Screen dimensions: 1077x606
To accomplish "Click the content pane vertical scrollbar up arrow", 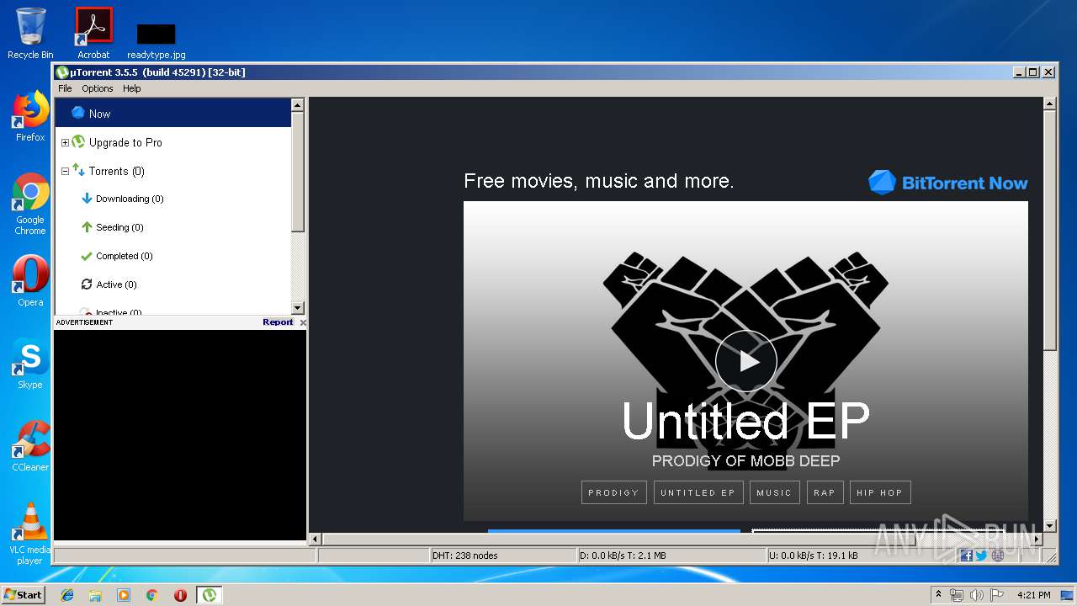I will (x=1049, y=104).
